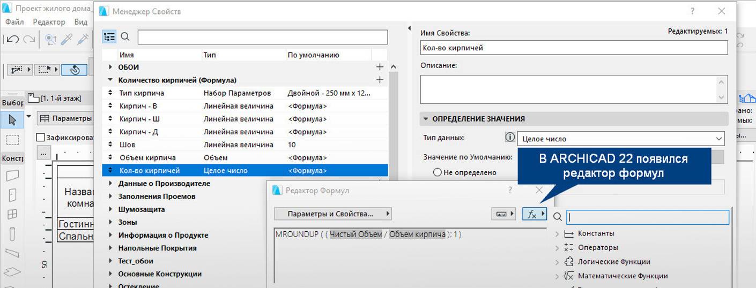
Task: Open the Тип данных dropdown Целое число
Action: pos(621,139)
